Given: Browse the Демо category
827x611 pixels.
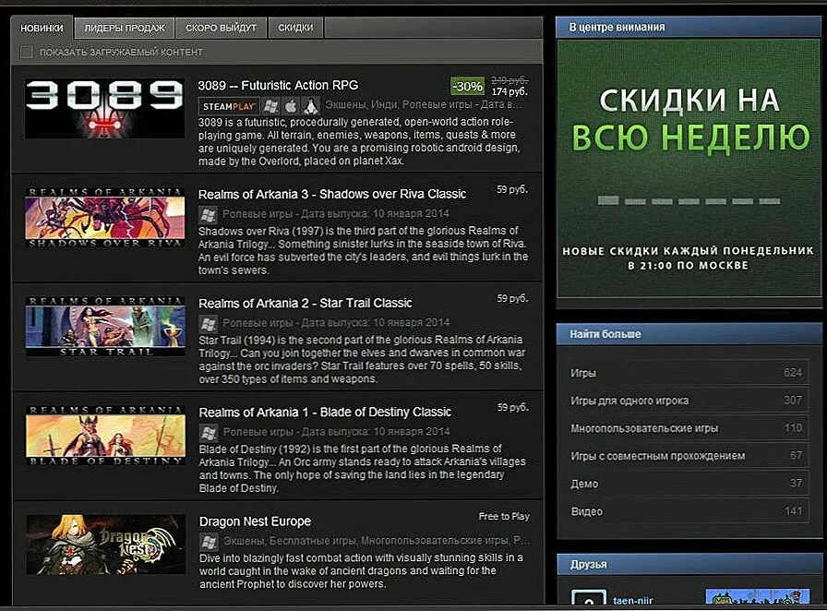Looking at the screenshot, I should (689, 484).
